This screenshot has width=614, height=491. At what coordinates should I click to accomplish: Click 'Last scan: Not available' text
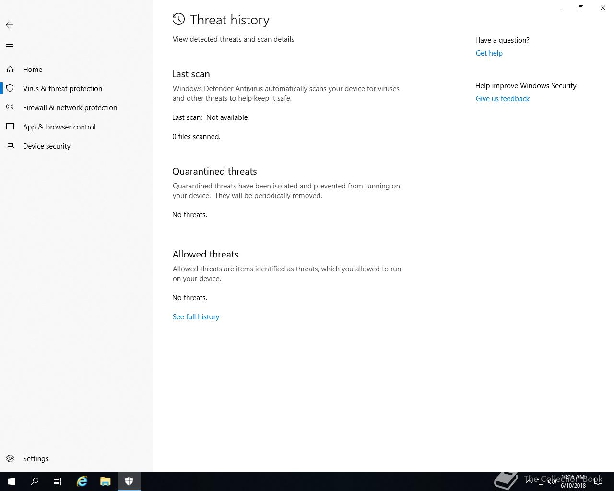210,117
